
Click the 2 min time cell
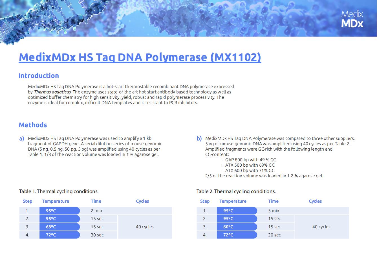click(96, 211)
